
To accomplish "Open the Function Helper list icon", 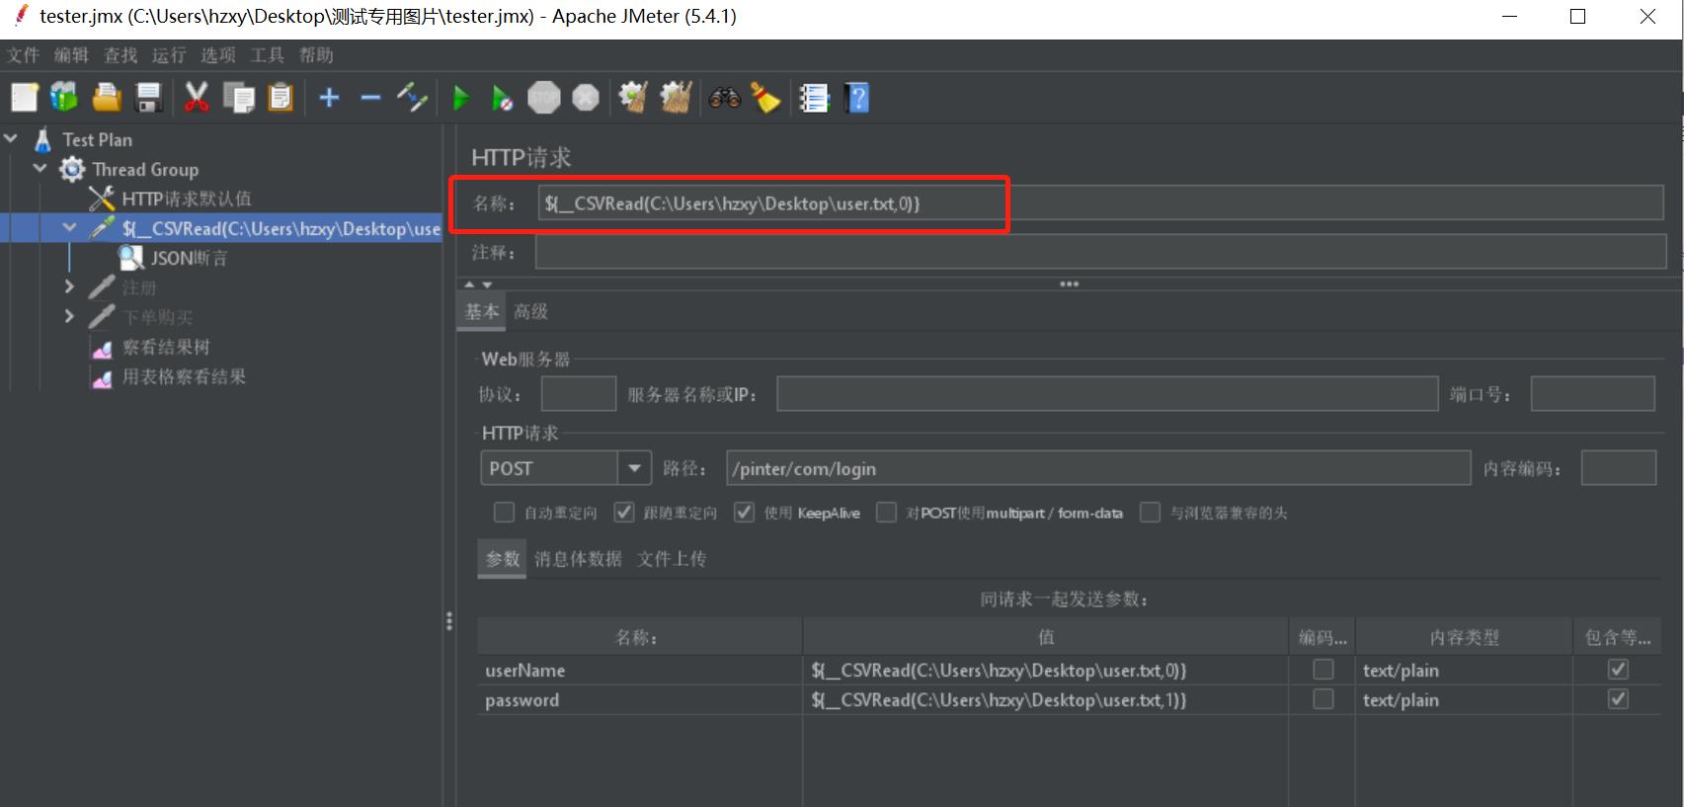I will coord(814,98).
